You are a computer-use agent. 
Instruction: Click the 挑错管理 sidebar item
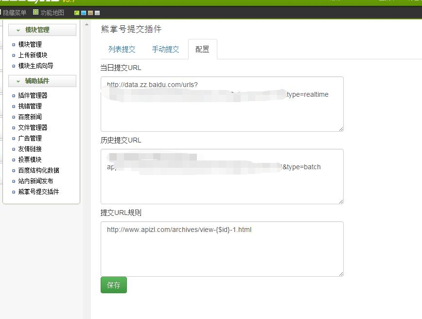pos(29,106)
